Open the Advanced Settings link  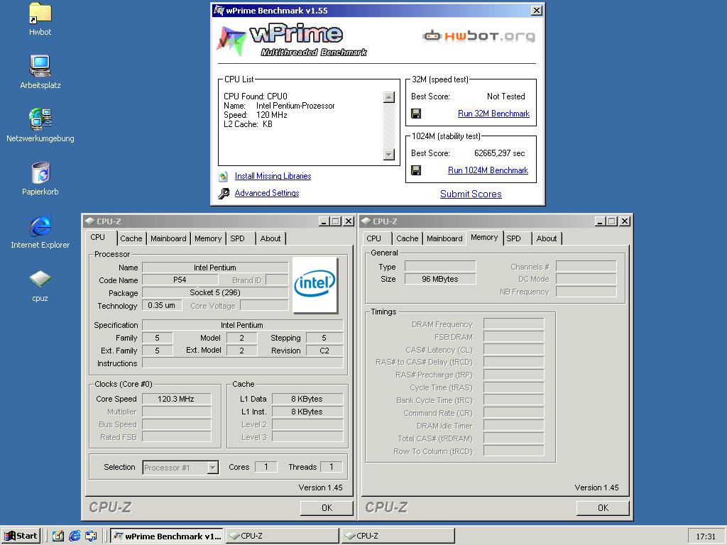click(x=267, y=193)
